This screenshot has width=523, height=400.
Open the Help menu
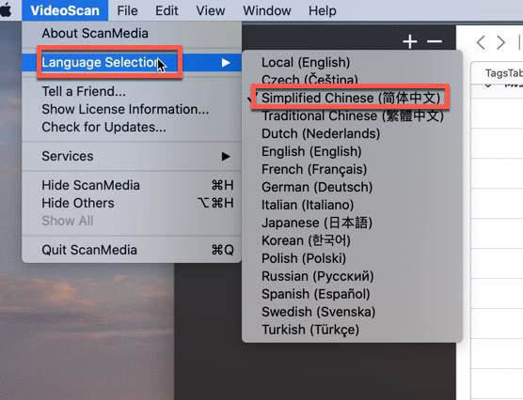[x=323, y=10]
